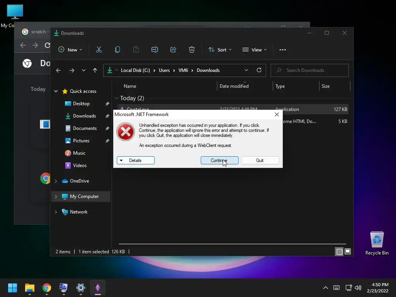Open File Explorer from taskbar
The width and height of the screenshot is (396, 297).
pos(29,288)
